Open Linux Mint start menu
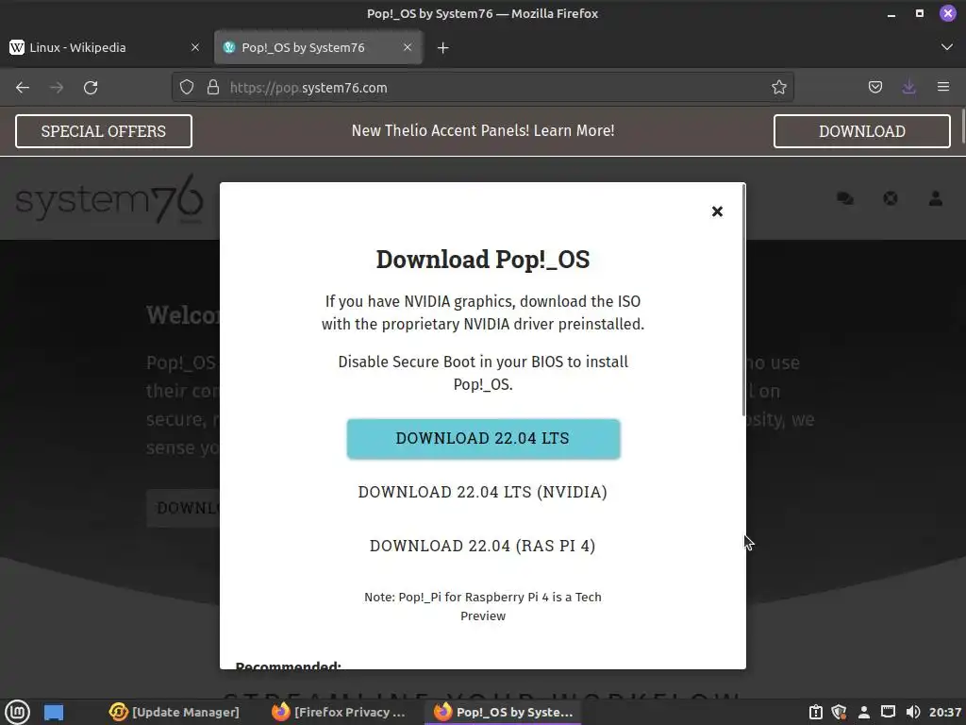The width and height of the screenshot is (966, 725). click(x=17, y=712)
